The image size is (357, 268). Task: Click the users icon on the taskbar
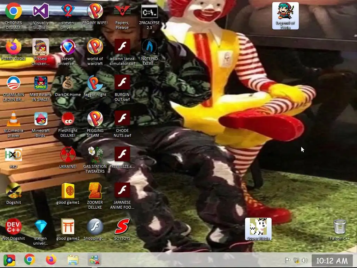[x=94, y=260]
